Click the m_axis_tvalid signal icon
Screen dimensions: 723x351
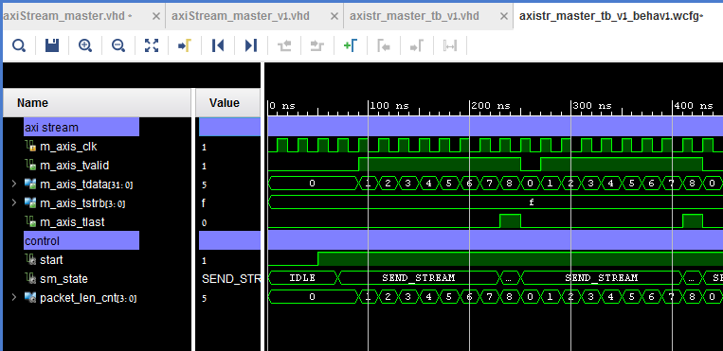click(30, 166)
